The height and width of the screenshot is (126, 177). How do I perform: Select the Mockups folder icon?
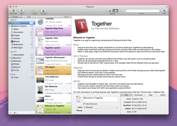(12, 61)
